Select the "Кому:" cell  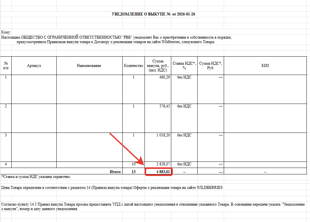coord(6,32)
